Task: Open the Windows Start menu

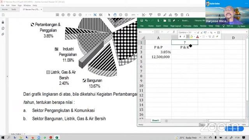Action: coord(3,137)
